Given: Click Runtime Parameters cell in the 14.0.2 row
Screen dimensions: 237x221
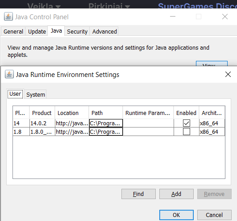Looking at the screenshot, I should [x=148, y=123].
